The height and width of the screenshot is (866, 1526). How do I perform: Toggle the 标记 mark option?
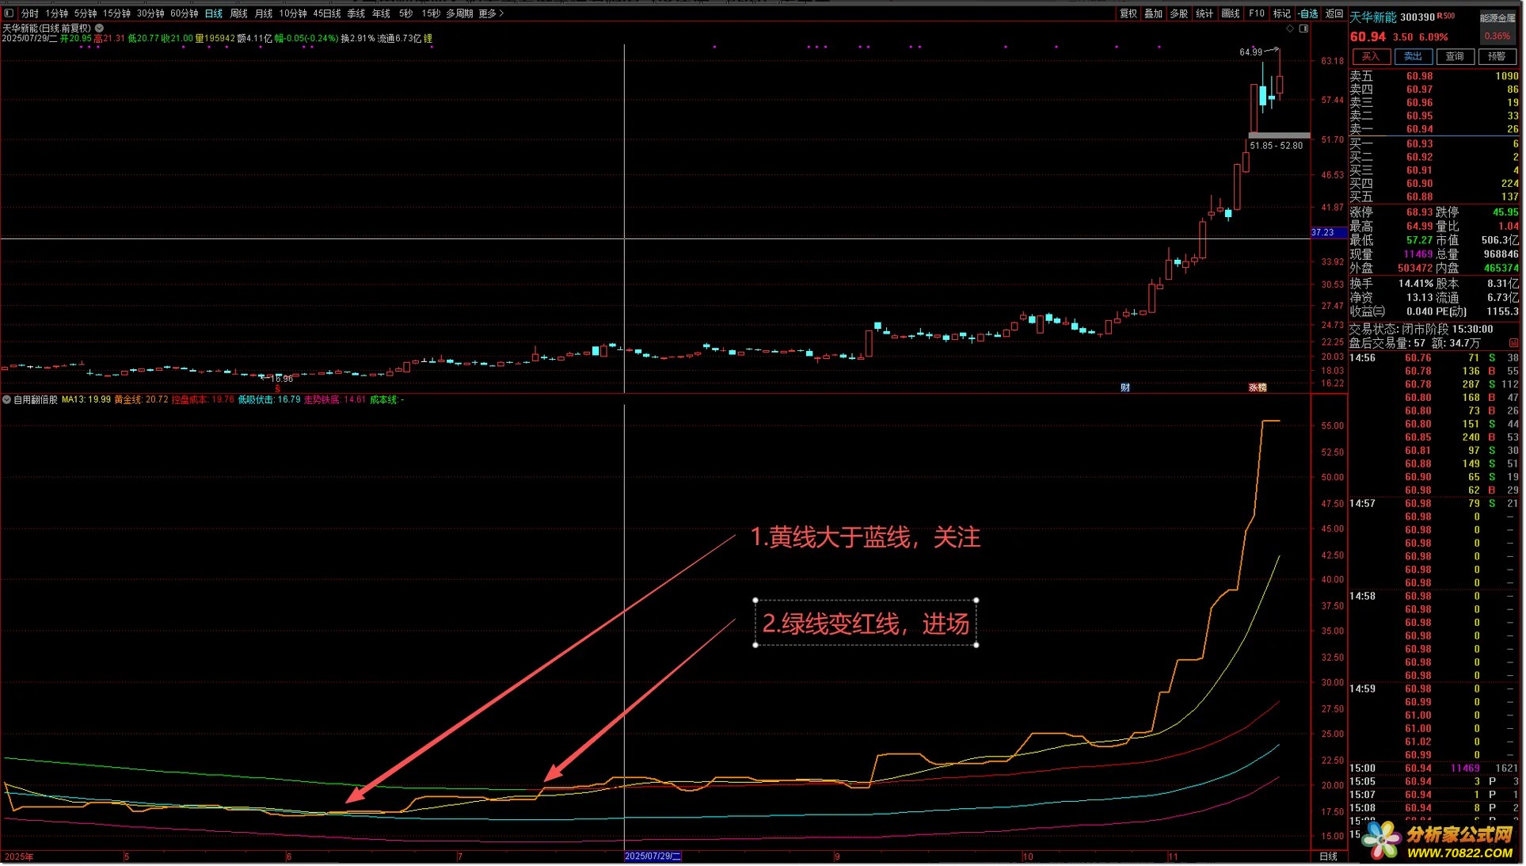1281,13
